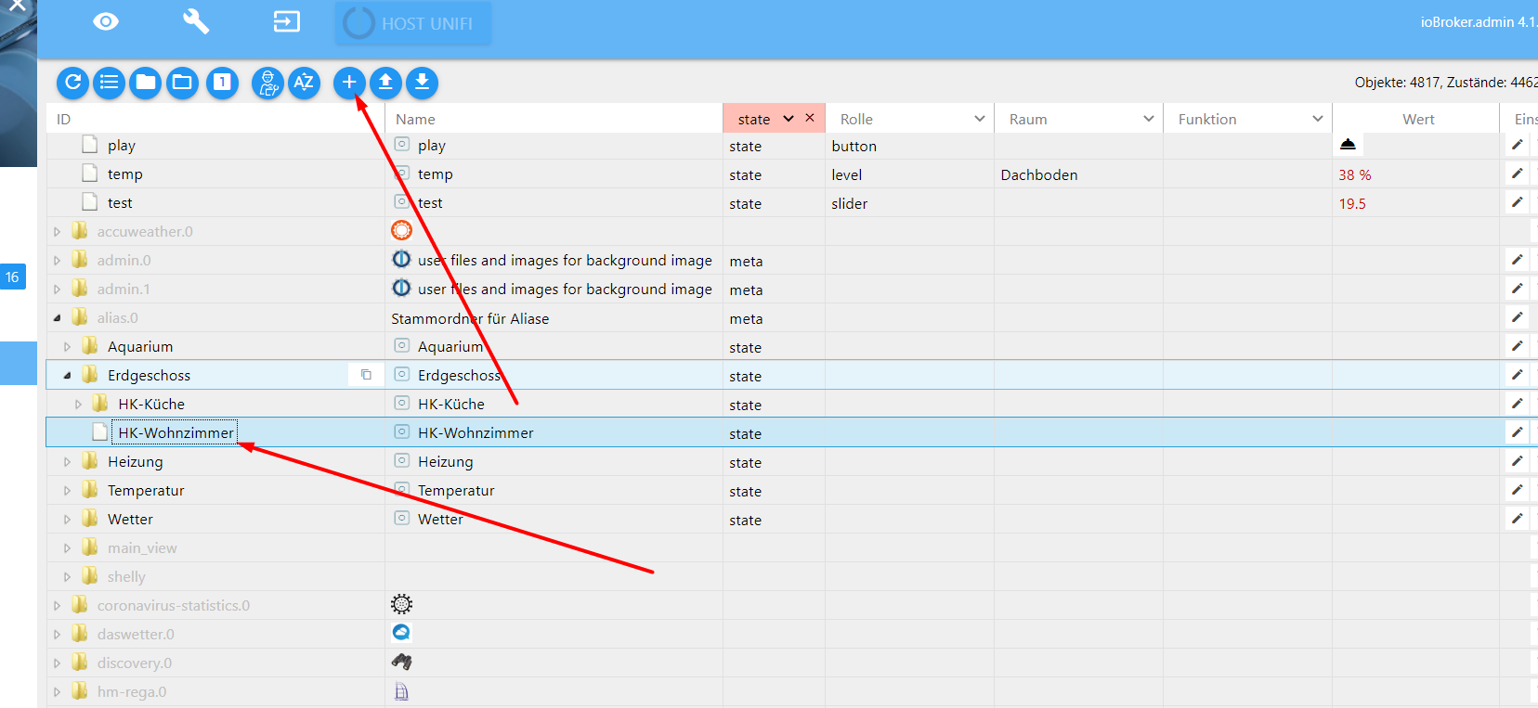
Task: Upload objects from JSON file
Action: (385, 83)
